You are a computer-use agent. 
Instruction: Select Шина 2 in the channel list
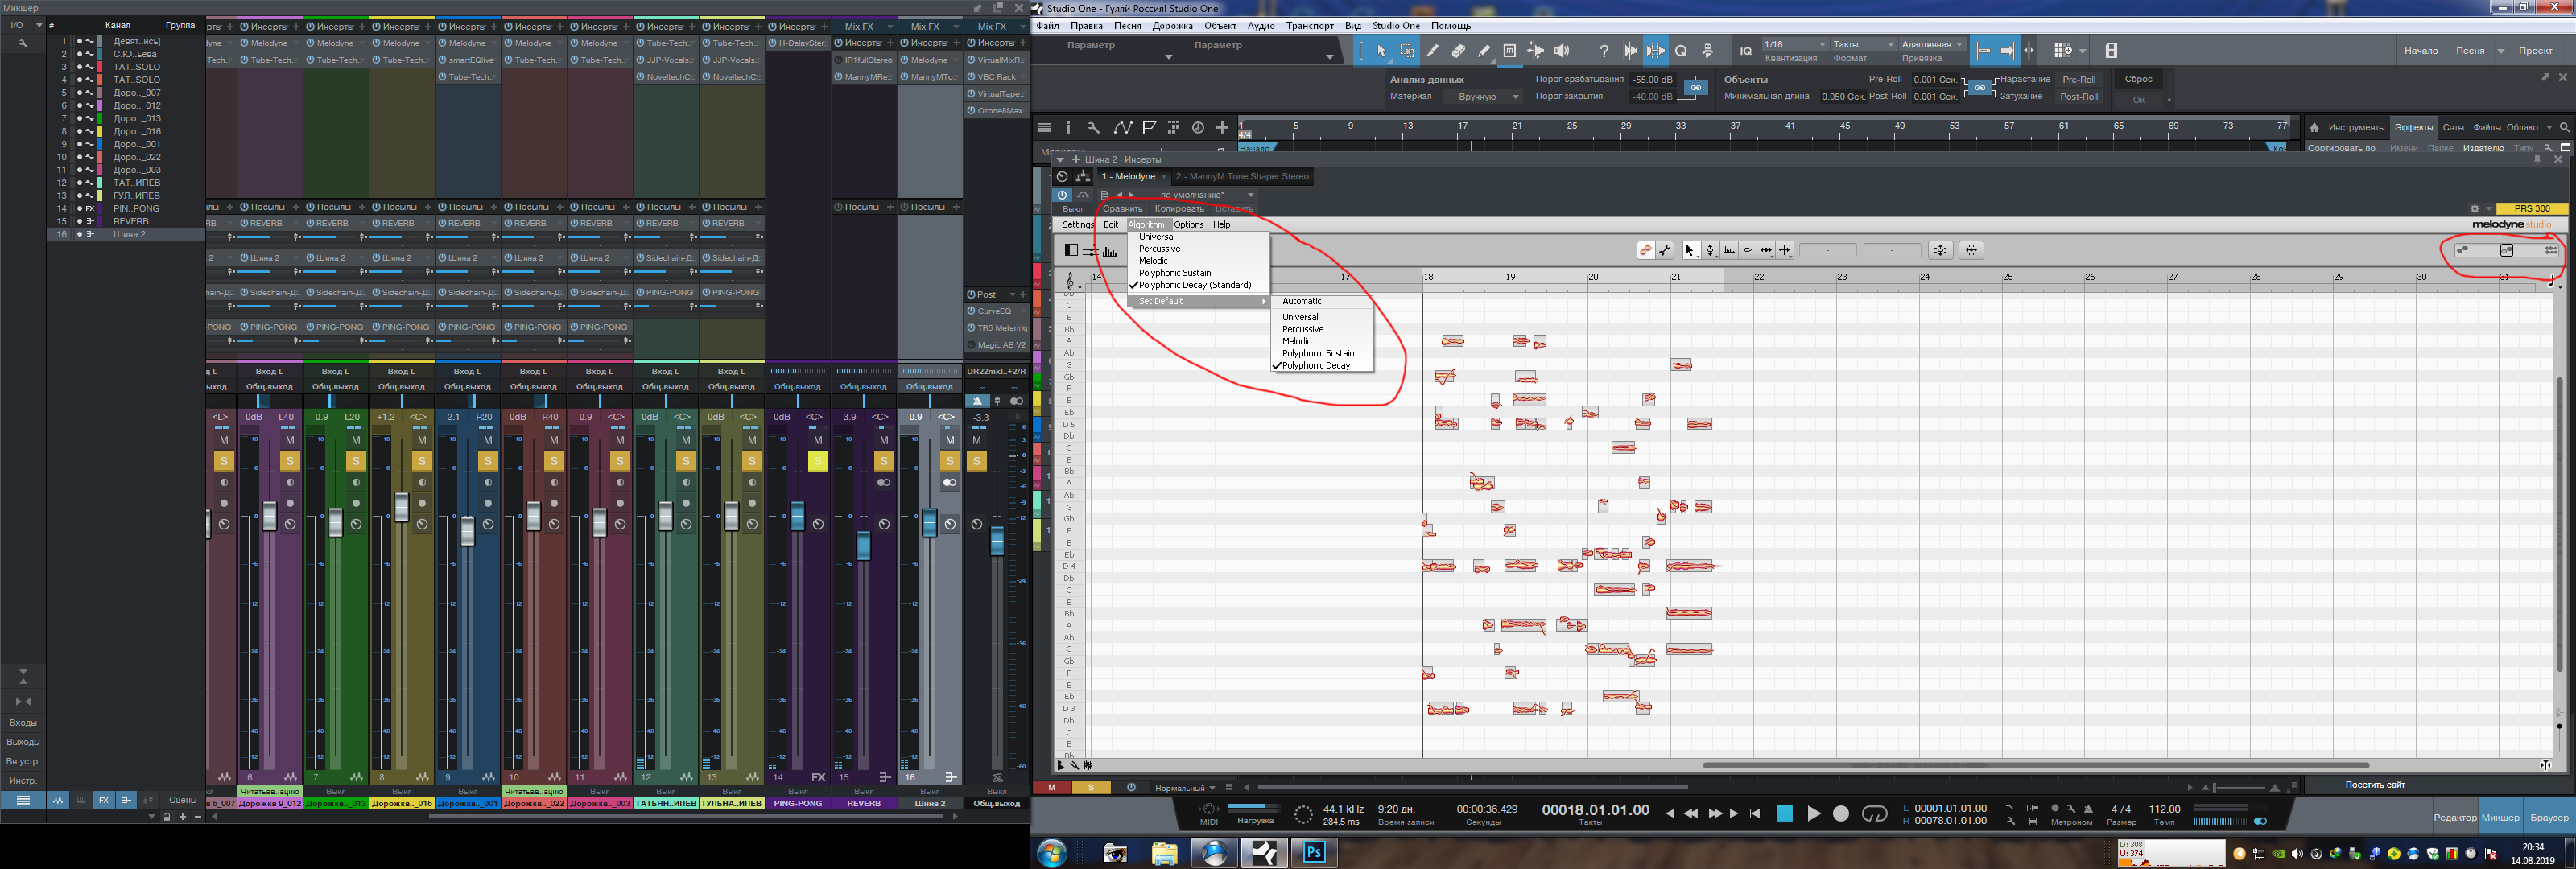tap(129, 234)
